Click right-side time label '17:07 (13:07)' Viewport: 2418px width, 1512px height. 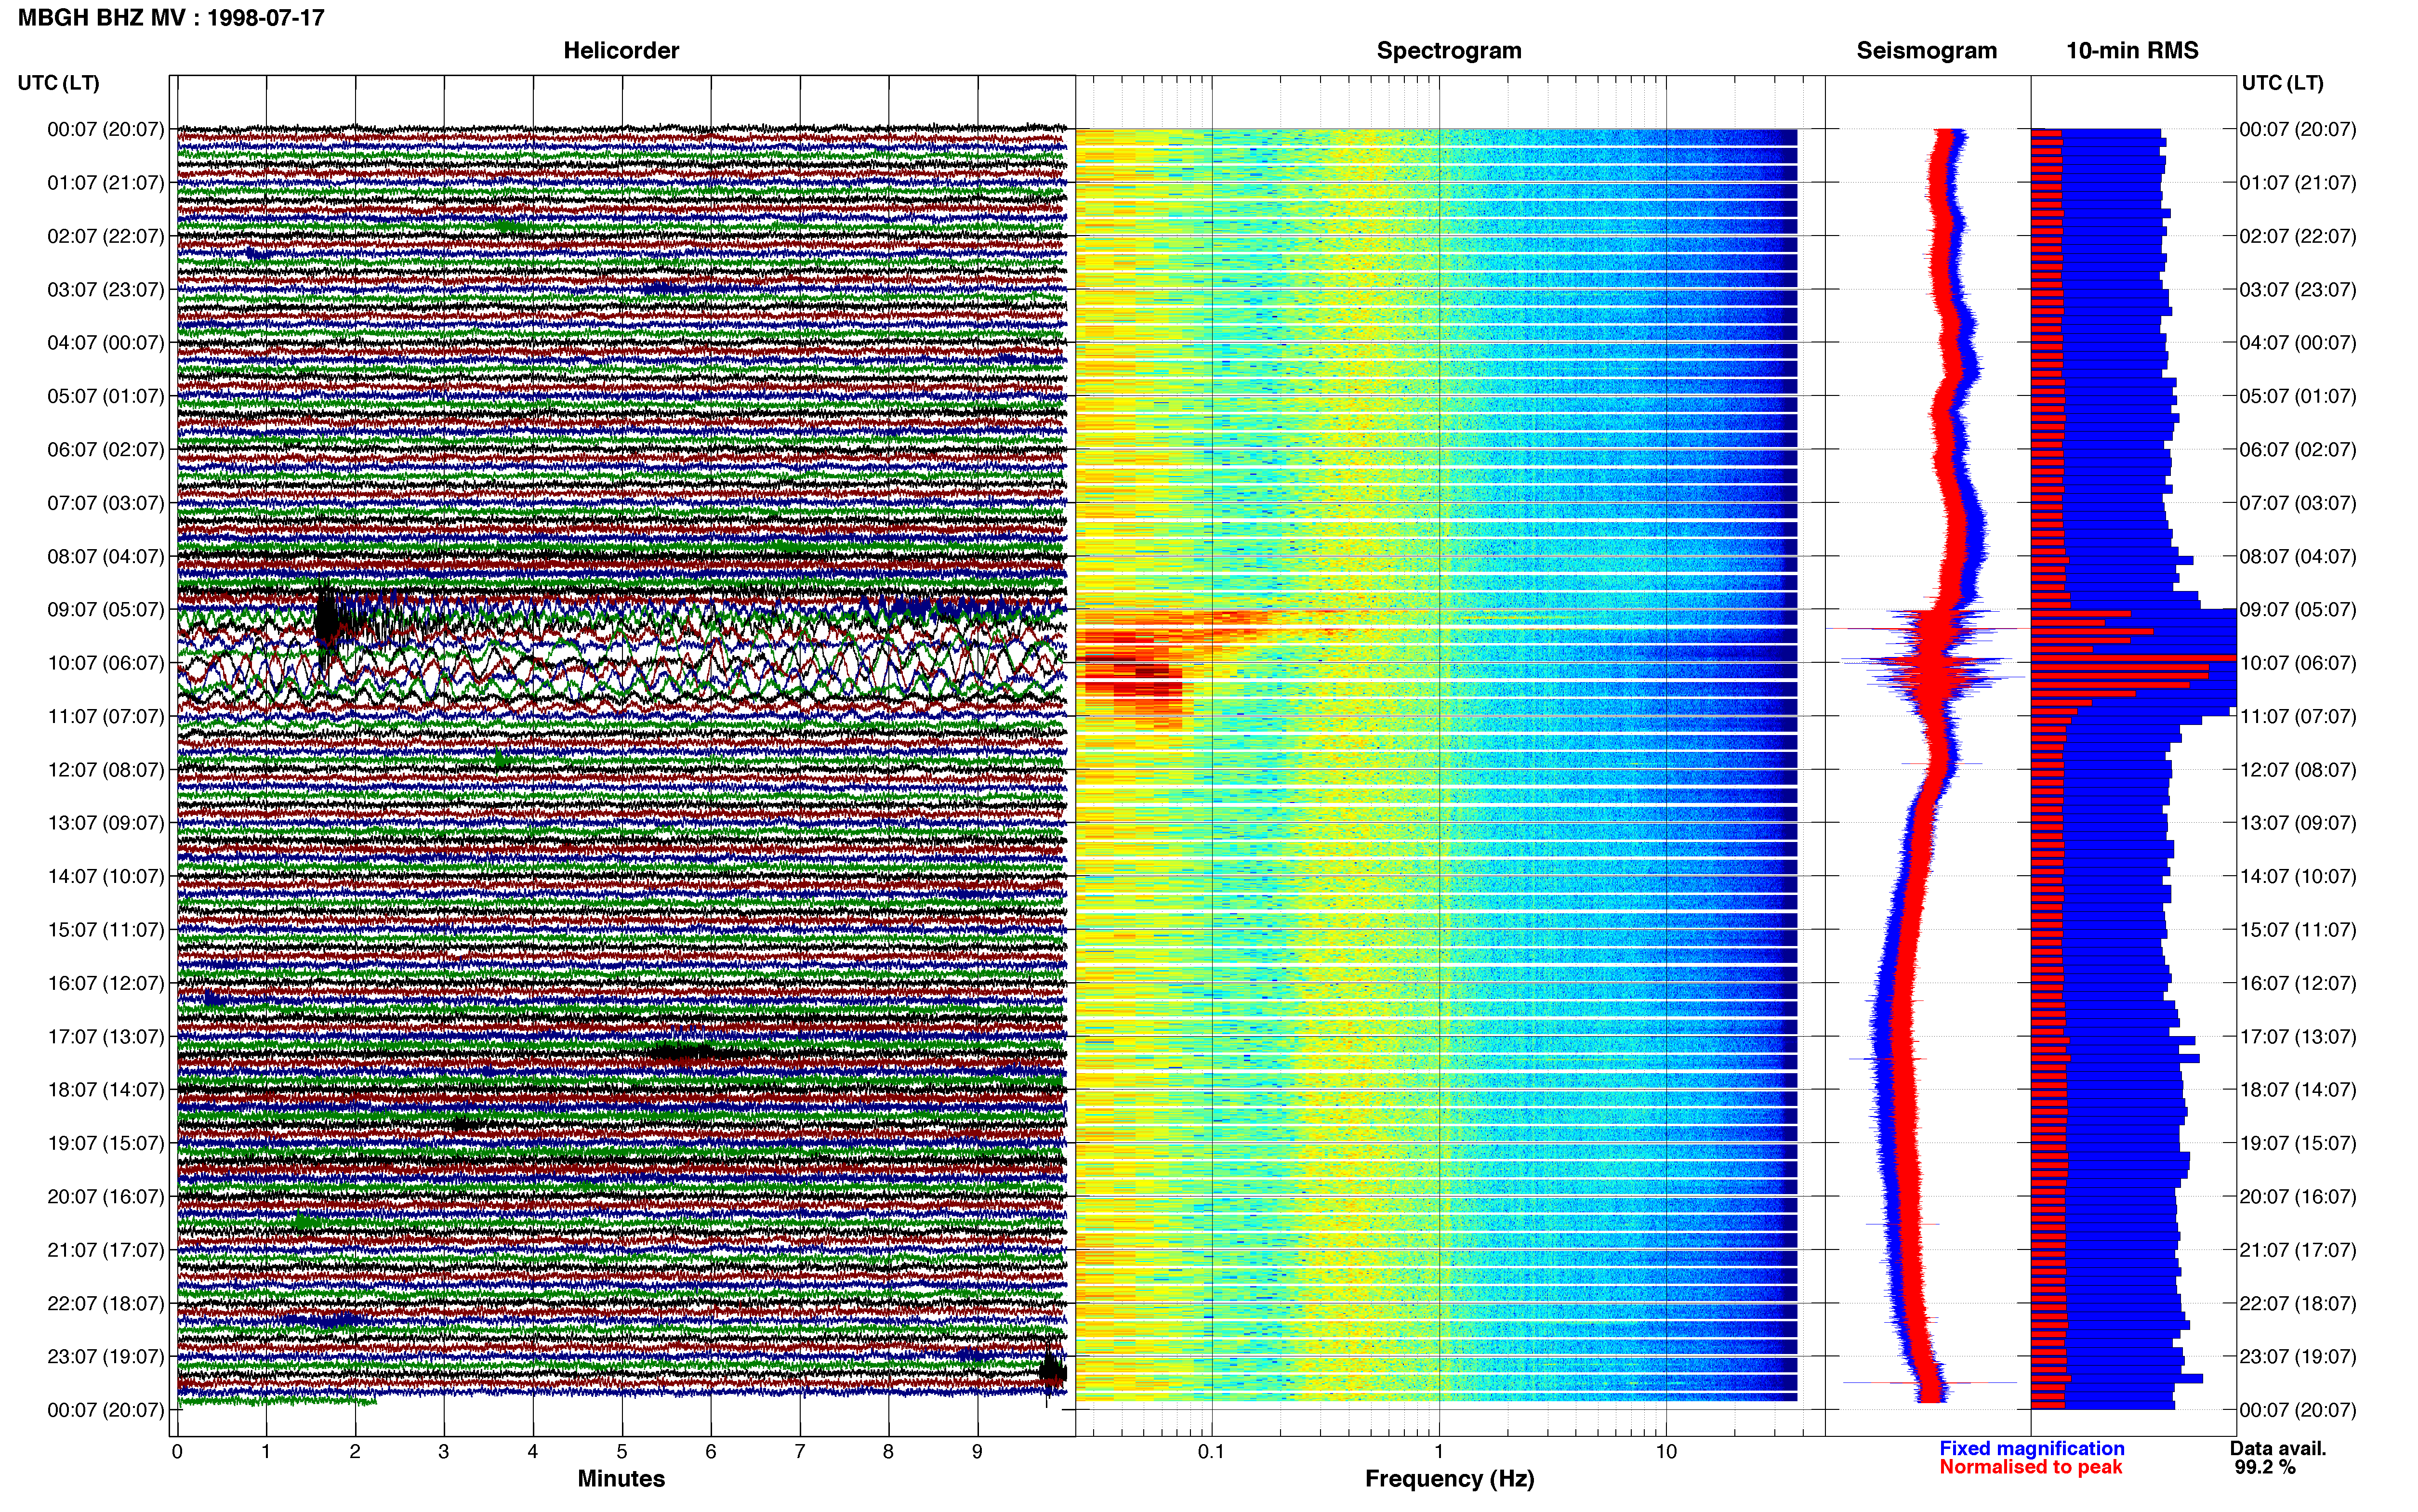pos(2297,1036)
